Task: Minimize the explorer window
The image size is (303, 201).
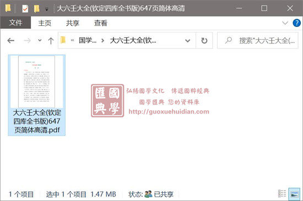Action: point(239,8)
